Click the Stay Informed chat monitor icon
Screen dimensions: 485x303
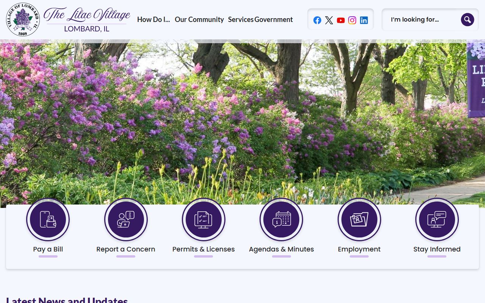click(x=437, y=219)
